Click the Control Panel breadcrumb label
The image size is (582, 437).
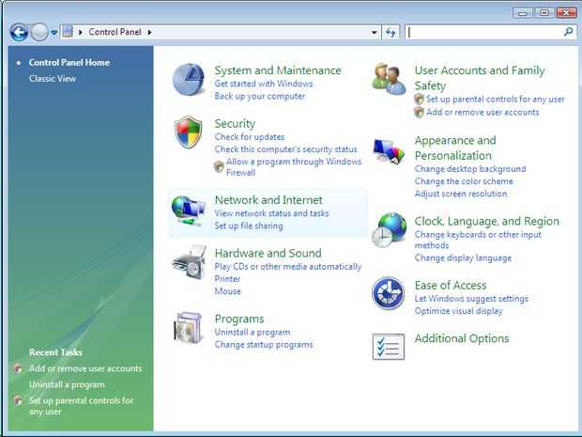pos(115,32)
